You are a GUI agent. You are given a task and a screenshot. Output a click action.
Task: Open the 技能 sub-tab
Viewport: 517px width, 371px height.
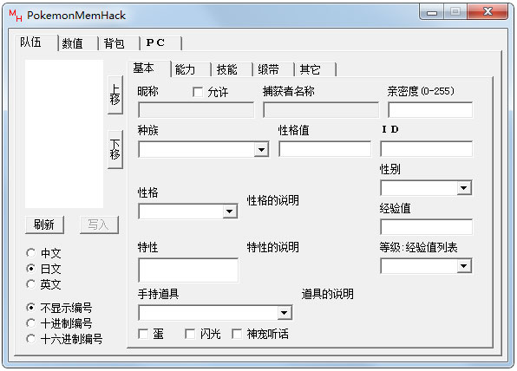[232, 70]
